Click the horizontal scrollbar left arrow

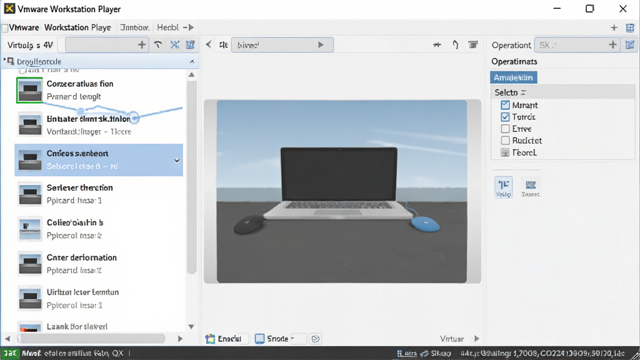(x=7, y=339)
